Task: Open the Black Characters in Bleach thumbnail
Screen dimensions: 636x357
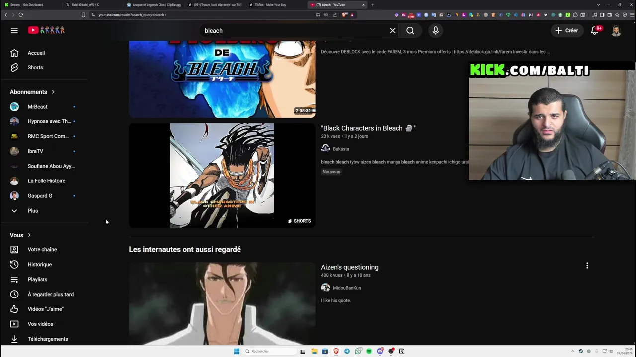Action: point(222,176)
